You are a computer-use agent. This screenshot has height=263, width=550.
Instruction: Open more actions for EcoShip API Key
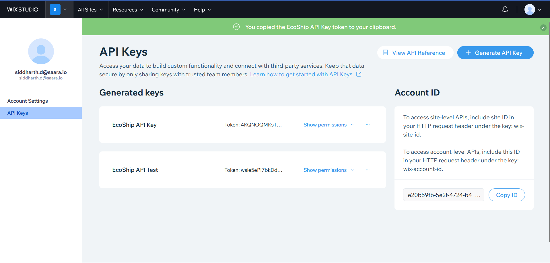[x=368, y=125]
